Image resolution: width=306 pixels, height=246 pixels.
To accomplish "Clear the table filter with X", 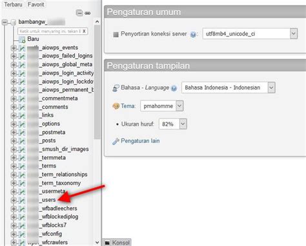I will pos(84,31).
